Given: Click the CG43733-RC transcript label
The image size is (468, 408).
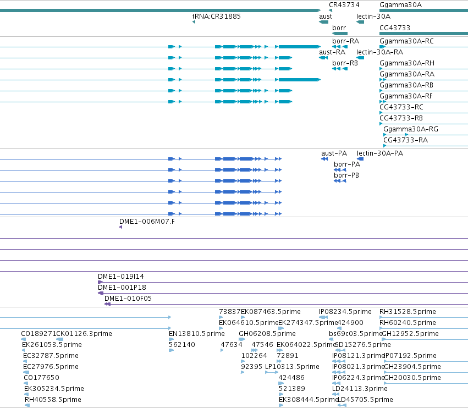Looking at the screenshot, I should click(401, 107).
